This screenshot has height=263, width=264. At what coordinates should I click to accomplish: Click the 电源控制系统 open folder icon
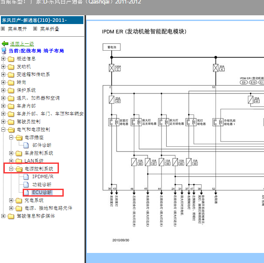19,169
